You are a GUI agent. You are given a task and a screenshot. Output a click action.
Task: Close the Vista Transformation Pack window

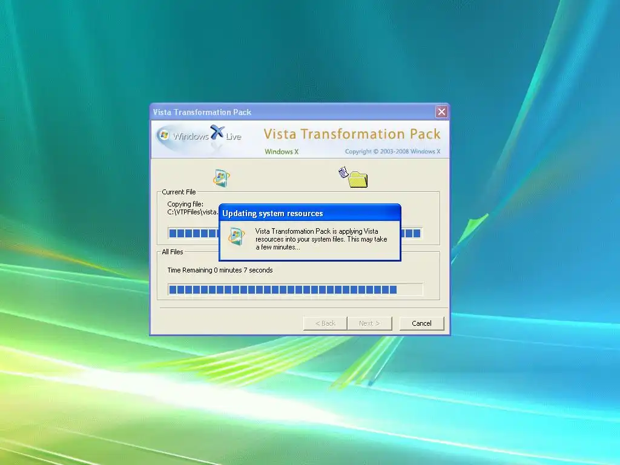[x=441, y=112]
